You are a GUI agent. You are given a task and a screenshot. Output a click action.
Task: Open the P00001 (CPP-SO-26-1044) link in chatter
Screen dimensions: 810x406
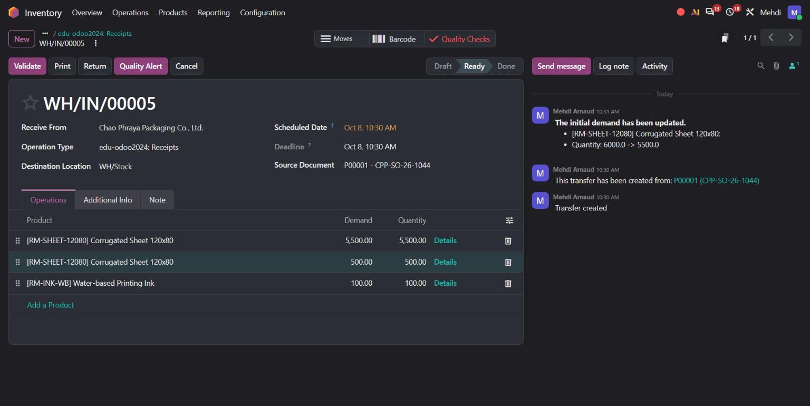click(x=717, y=180)
